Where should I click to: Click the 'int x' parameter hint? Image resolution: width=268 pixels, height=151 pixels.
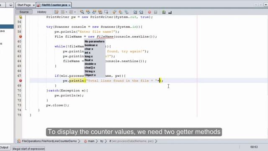coord(88,53)
